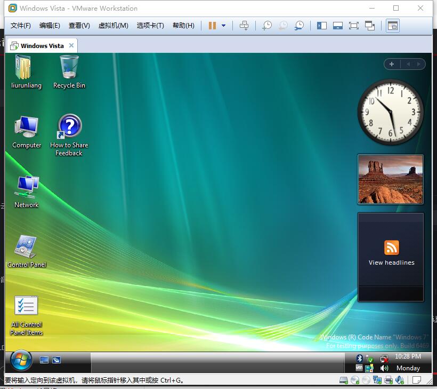The height and width of the screenshot is (389, 437).
Task: Open the Windows Start menu orb
Action: click(x=21, y=360)
